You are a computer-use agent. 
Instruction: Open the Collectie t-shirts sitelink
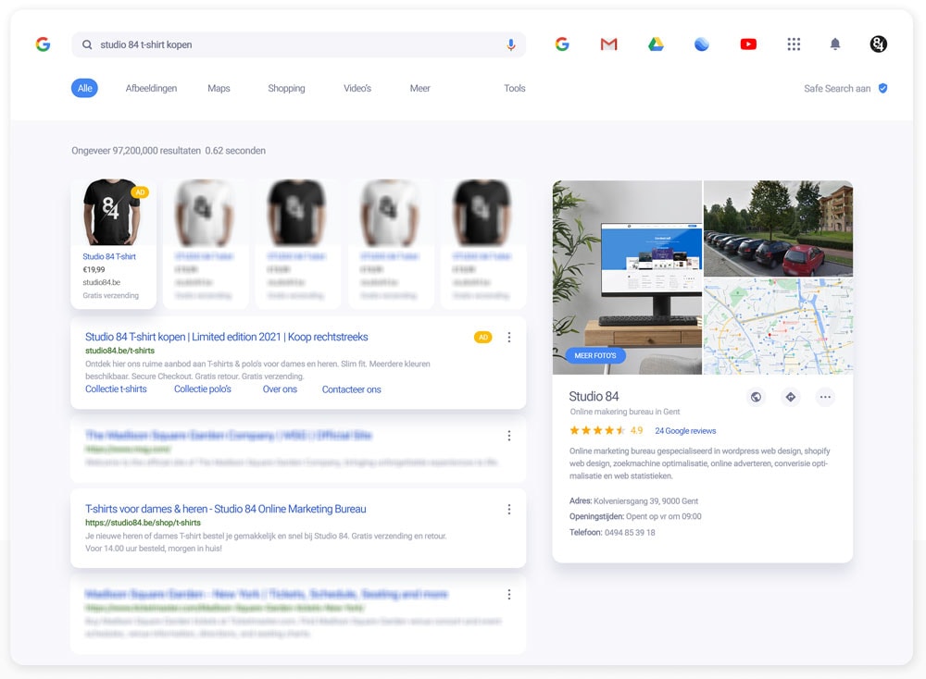(x=116, y=389)
